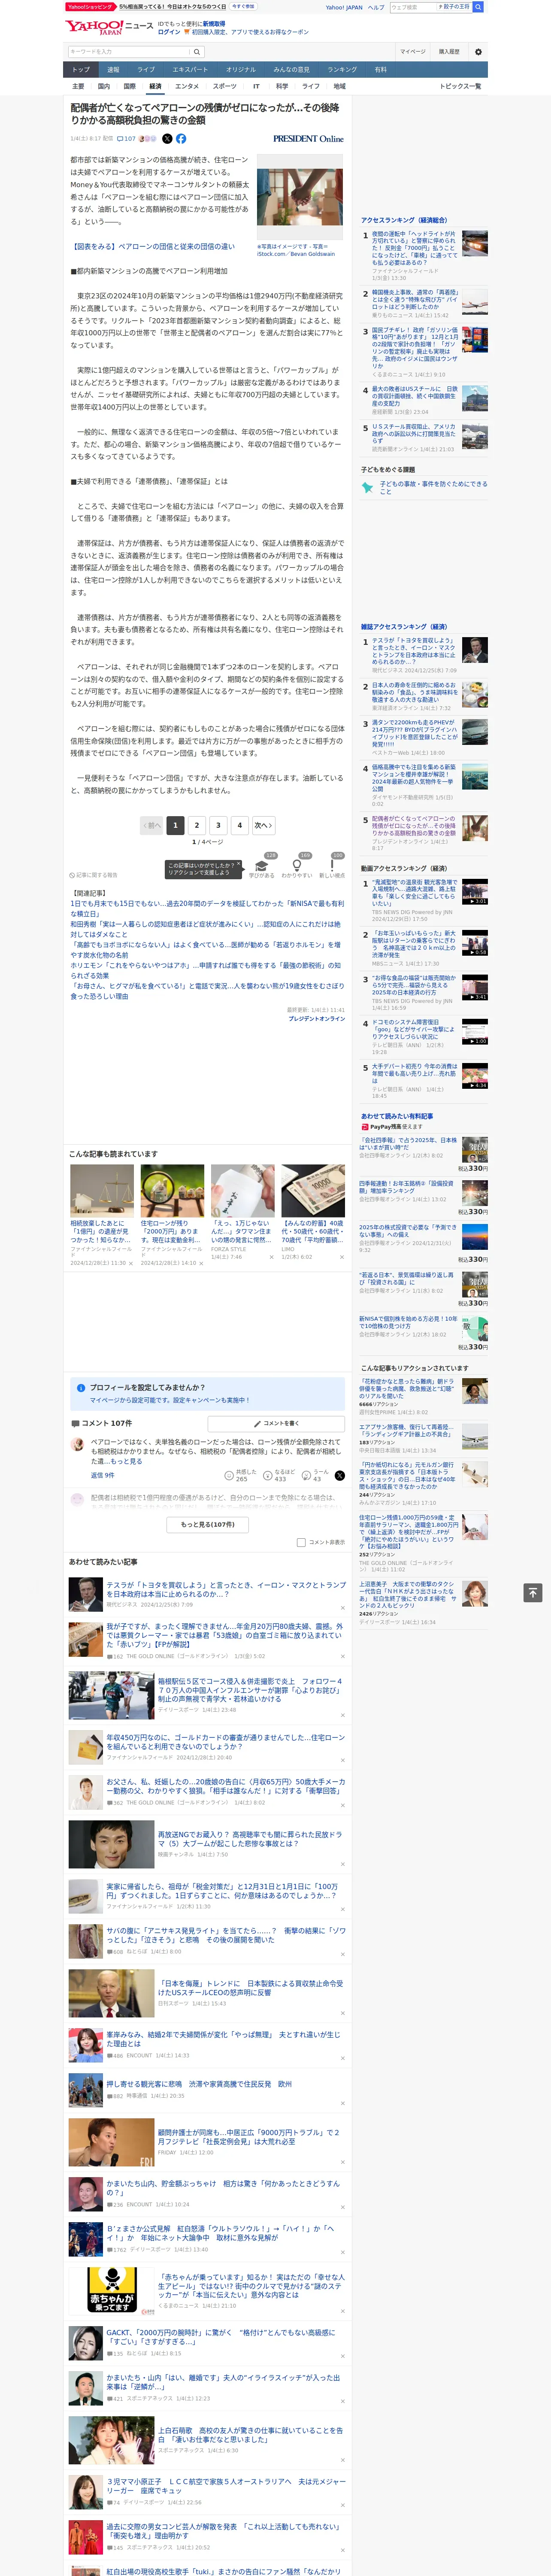Open article page 4
This screenshot has width=551, height=2576.
point(239,825)
